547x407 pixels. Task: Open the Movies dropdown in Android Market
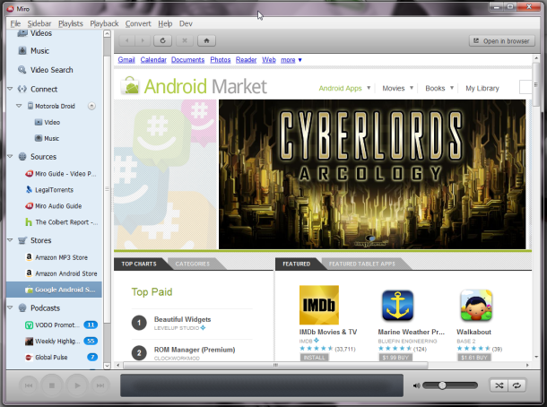point(398,88)
